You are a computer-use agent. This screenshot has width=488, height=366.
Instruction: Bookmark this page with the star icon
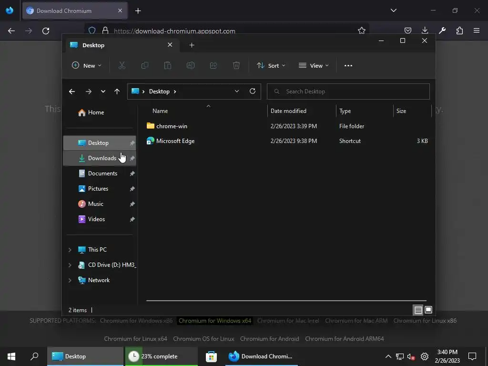pos(361,31)
